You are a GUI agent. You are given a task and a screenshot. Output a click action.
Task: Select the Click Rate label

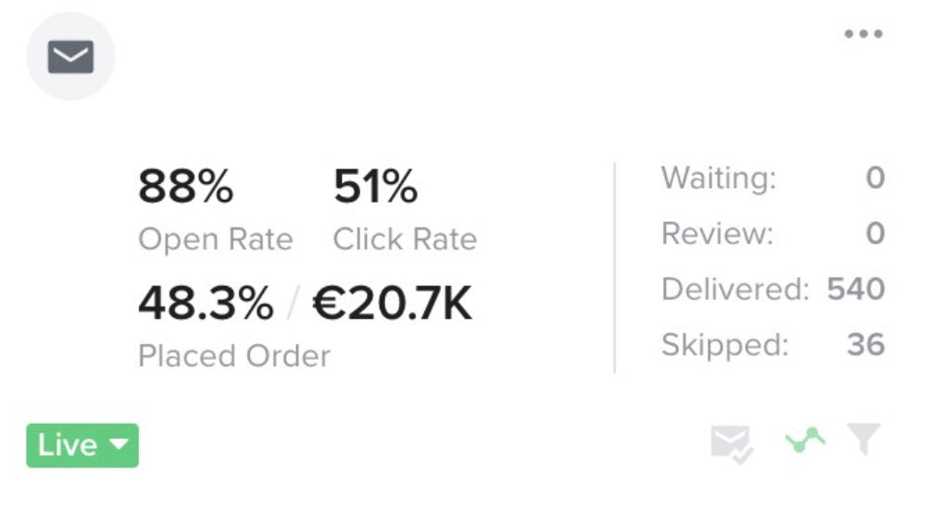[405, 240]
